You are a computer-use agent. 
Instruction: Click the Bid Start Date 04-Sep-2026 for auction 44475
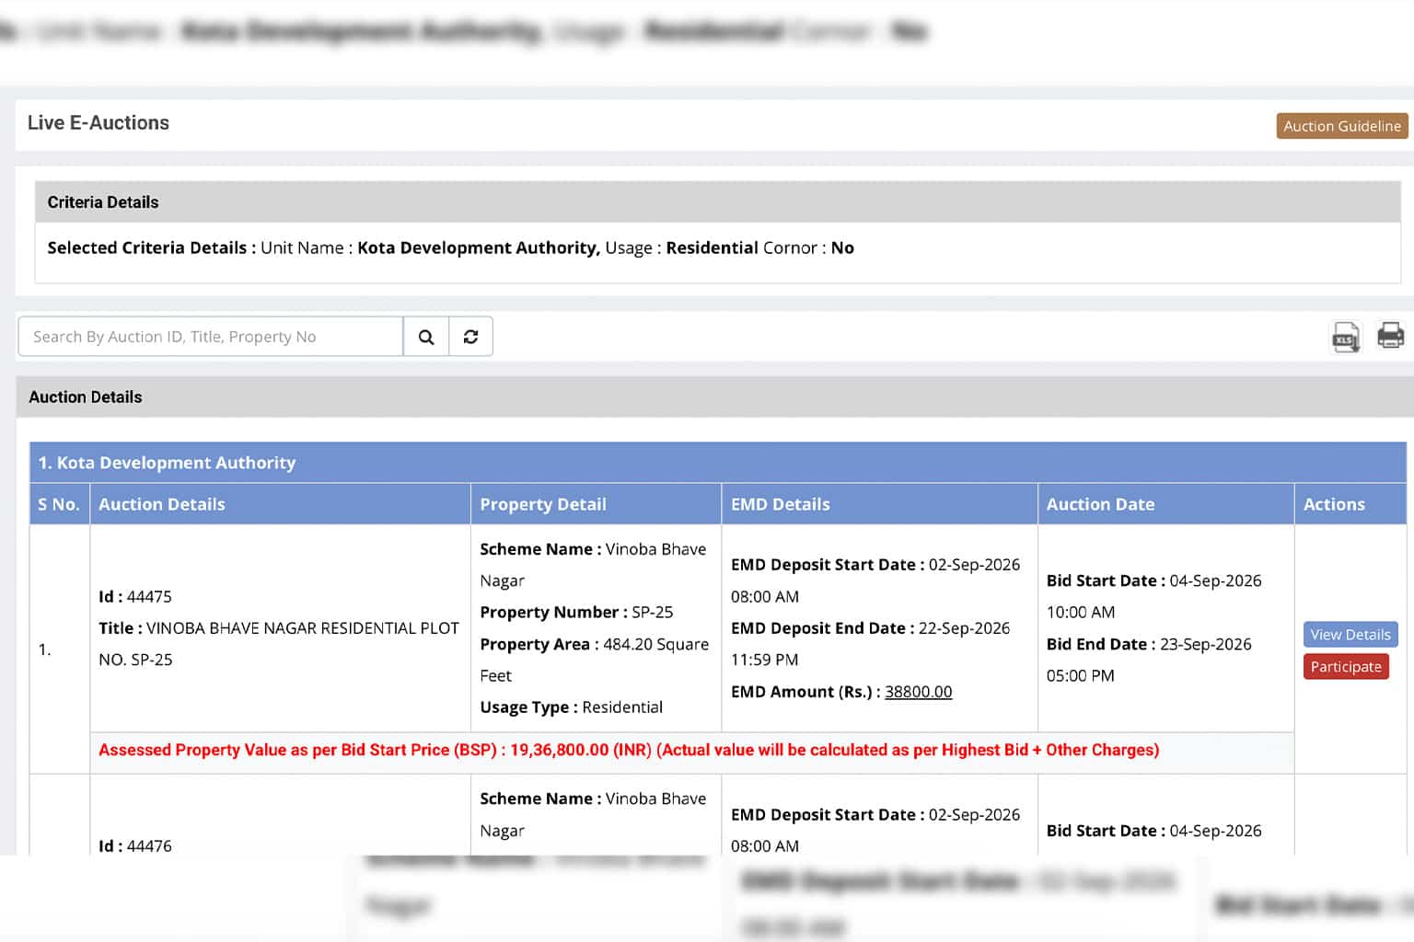[1154, 581]
